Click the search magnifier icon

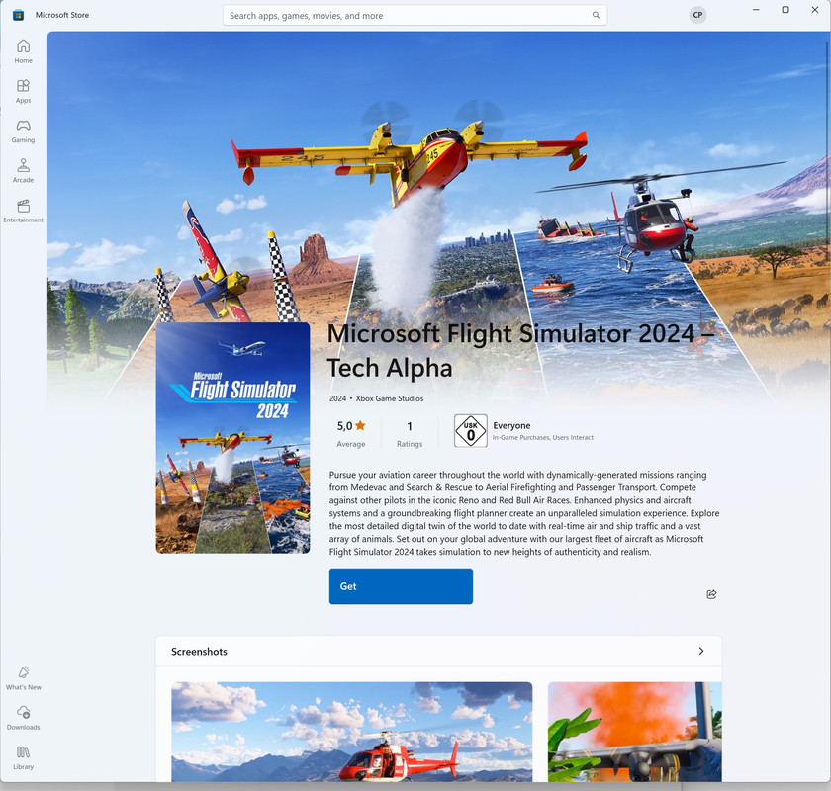pos(596,16)
